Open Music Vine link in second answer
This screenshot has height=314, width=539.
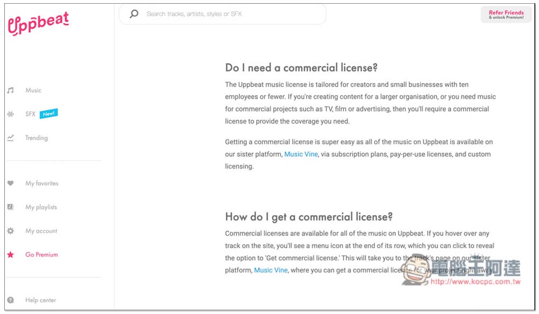click(x=271, y=270)
